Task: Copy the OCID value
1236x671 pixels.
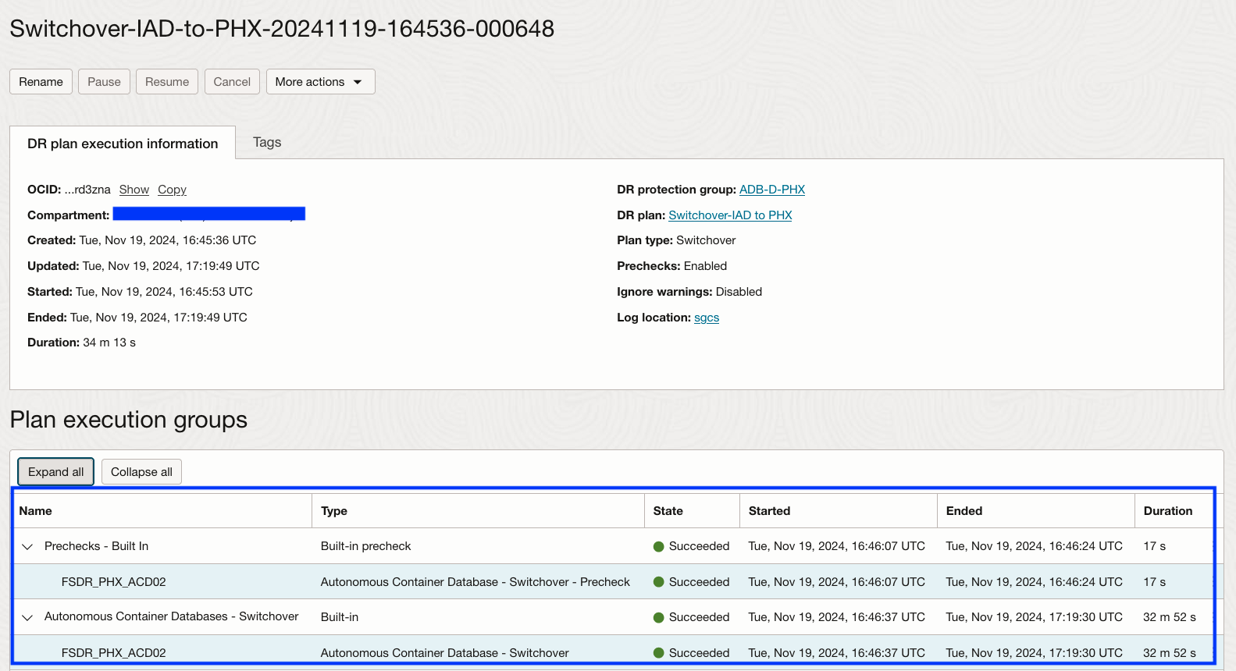Action: 172,190
